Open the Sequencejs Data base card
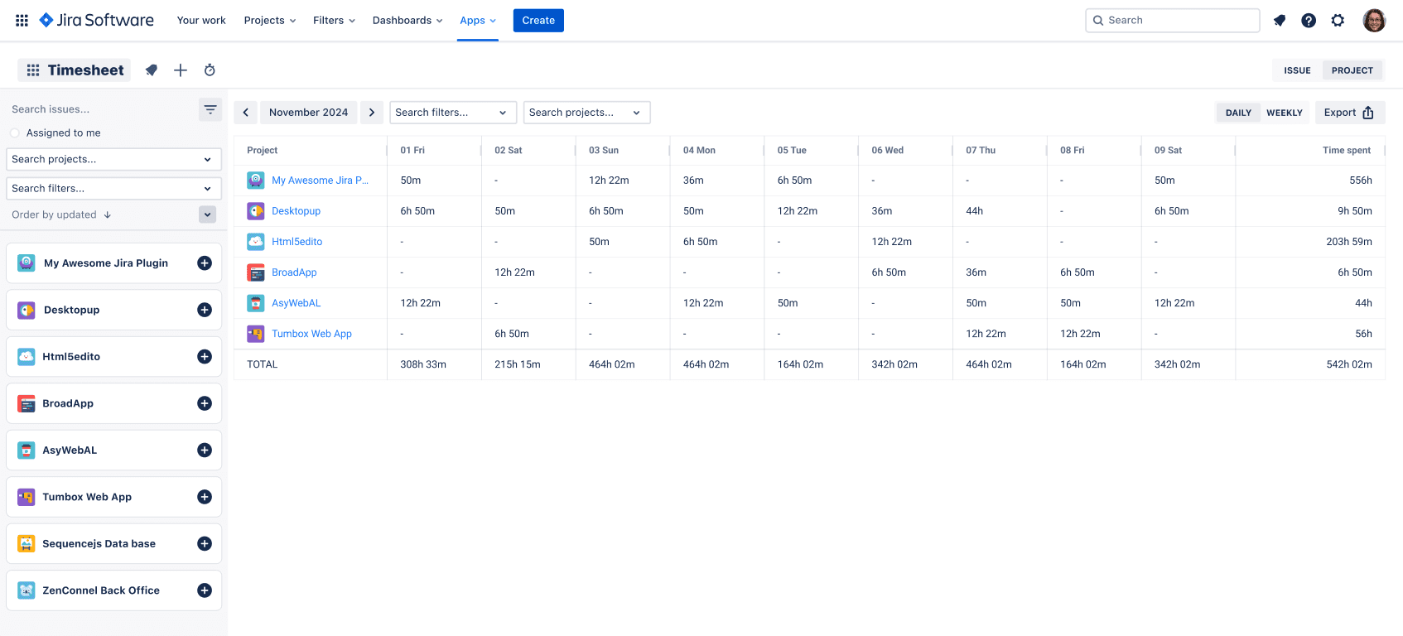 click(114, 544)
